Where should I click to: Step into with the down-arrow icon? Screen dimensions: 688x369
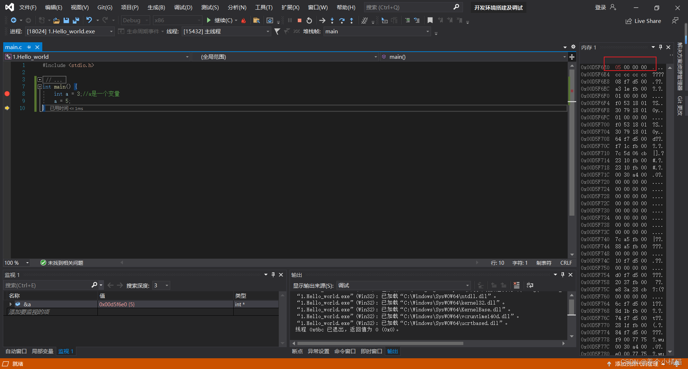(x=332, y=20)
